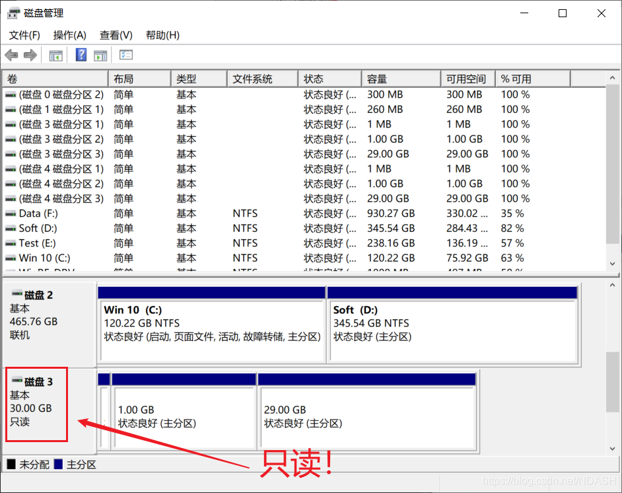Viewport: 622px width, 493px height.
Task: Select the tiny first partition on 磁盘 3
Action: (x=104, y=411)
